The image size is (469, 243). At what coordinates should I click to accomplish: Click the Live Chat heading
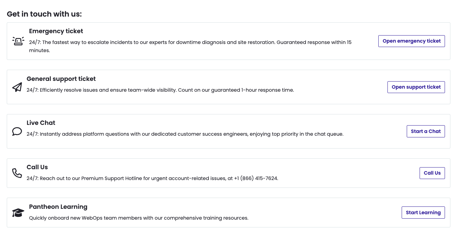click(41, 123)
